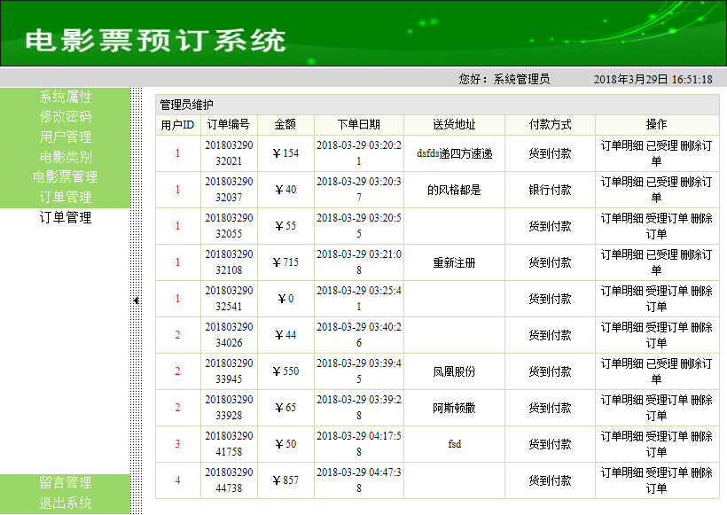
Task: Click the 用户ID column header
Action: pos(177,125)
